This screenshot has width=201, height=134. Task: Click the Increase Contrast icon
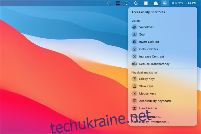(x=134, y=57)
